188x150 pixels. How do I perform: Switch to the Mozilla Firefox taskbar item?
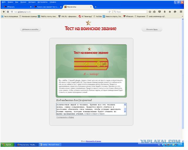pyautogui.click(x=27, y=145)
